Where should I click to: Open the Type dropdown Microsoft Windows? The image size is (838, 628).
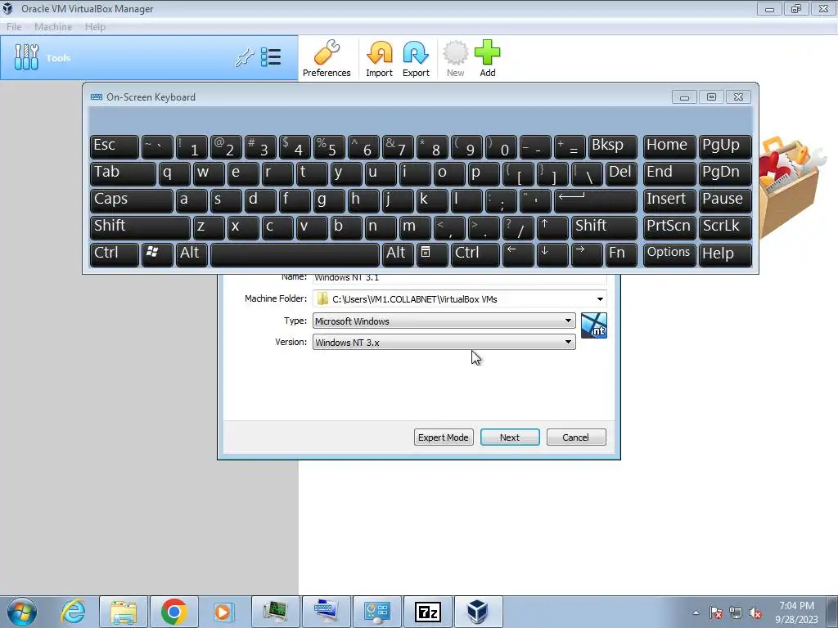444,321
